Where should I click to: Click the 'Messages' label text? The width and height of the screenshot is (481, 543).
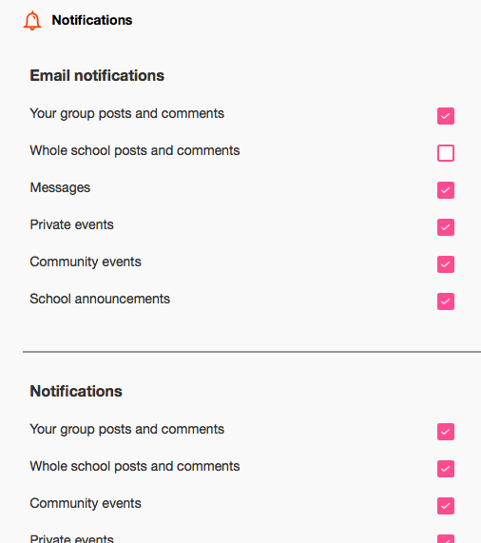60,187
